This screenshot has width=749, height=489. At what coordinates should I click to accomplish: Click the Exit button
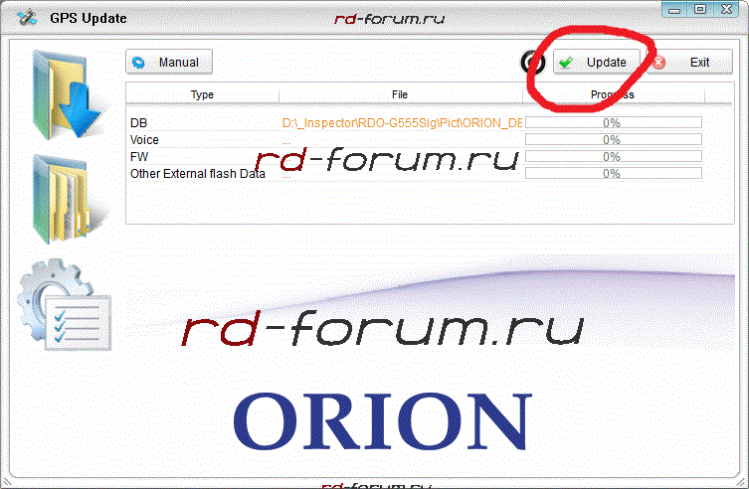[688, 62]
